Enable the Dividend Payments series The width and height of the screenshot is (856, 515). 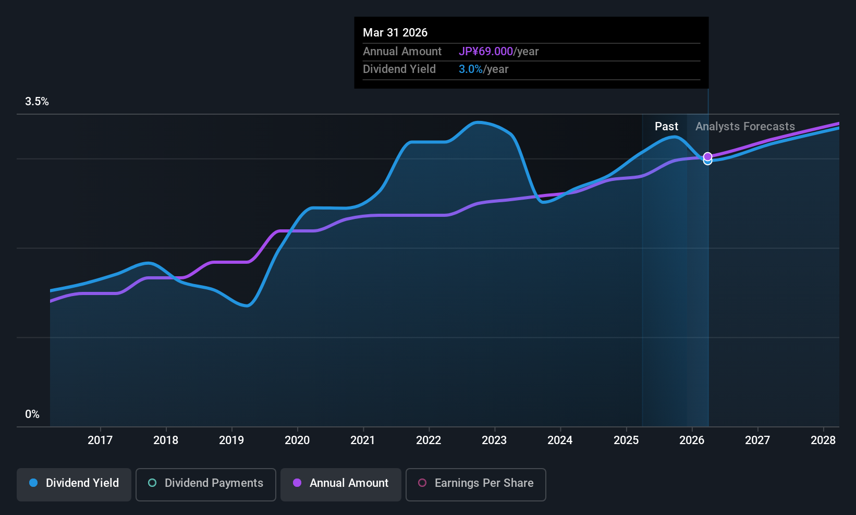206,484
